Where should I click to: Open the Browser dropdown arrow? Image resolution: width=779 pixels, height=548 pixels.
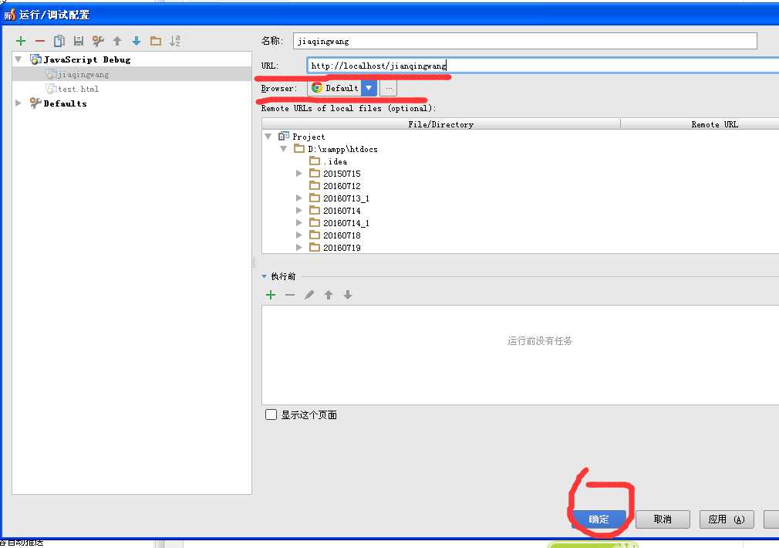click(x=369, y=88)
